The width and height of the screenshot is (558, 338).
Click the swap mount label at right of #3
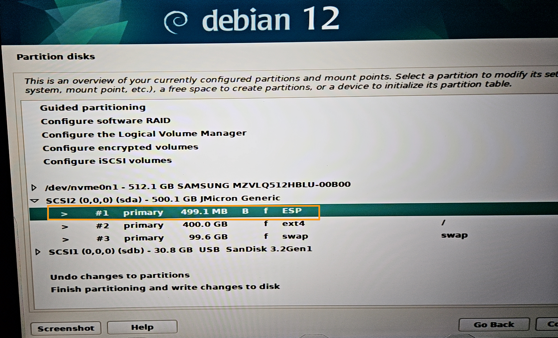[x=454, y=236]
